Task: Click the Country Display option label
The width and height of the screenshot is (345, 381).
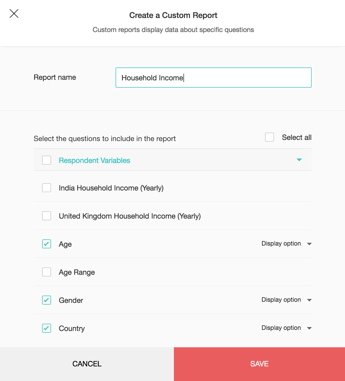Action: (x=281, y=328)
